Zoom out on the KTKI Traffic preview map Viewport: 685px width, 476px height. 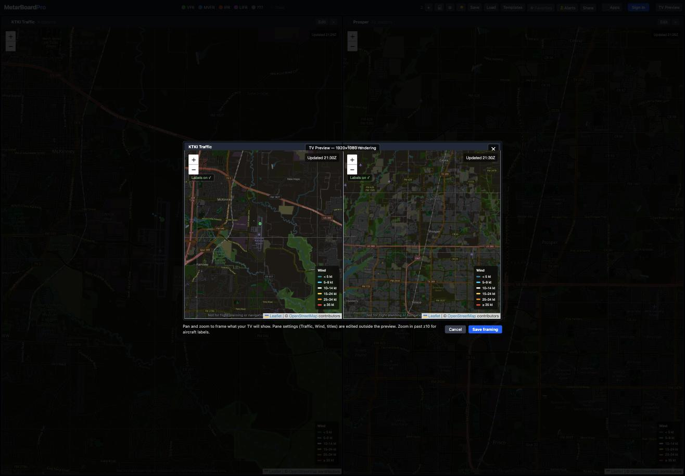point(194,170)
